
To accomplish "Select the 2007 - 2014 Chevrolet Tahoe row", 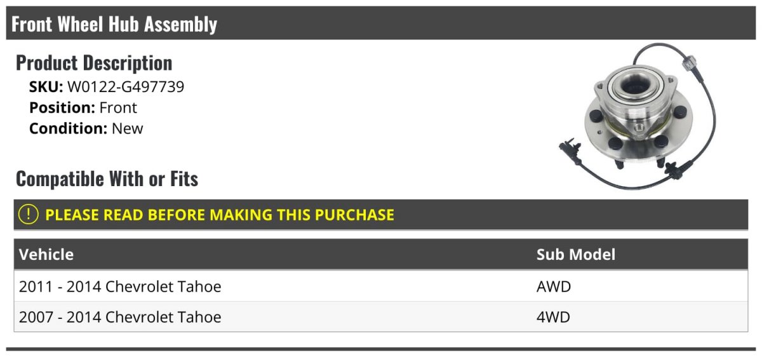I will (x=121, y=317).
